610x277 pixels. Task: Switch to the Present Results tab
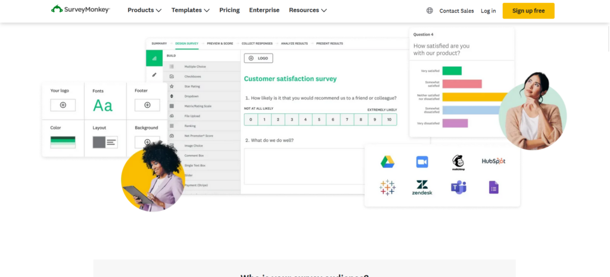(329, 43)
